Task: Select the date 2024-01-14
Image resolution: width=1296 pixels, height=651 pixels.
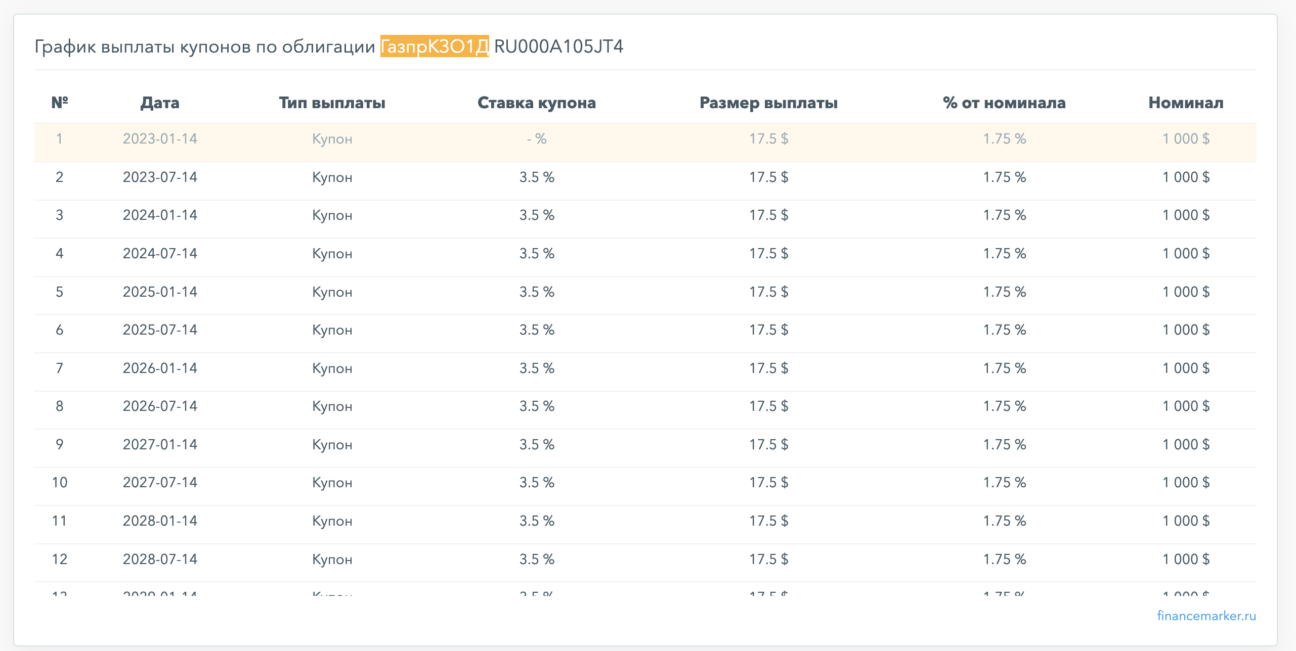Action: 160,215
